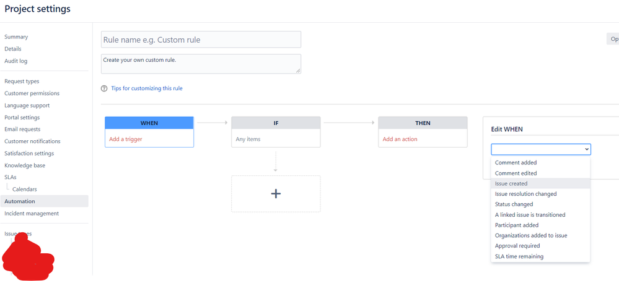The height and width of the screenshot is (281, 619).
Task: Open the Audit log page
Action: tap(15, 61)
